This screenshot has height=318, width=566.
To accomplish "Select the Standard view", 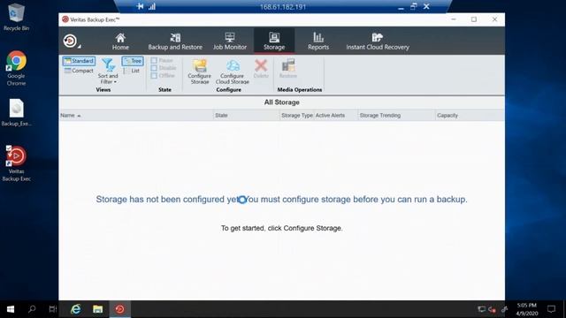I will (79, 61).
